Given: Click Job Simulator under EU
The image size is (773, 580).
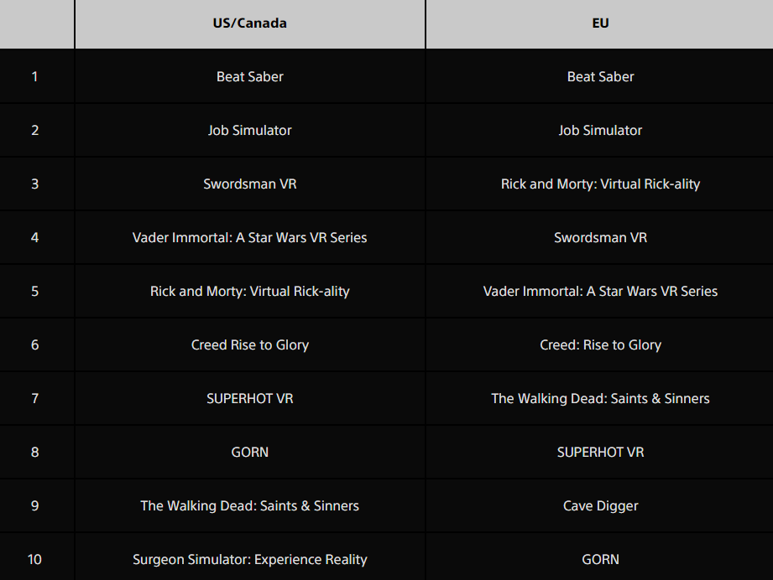Looking at the screenshot, I should point(600,130).
